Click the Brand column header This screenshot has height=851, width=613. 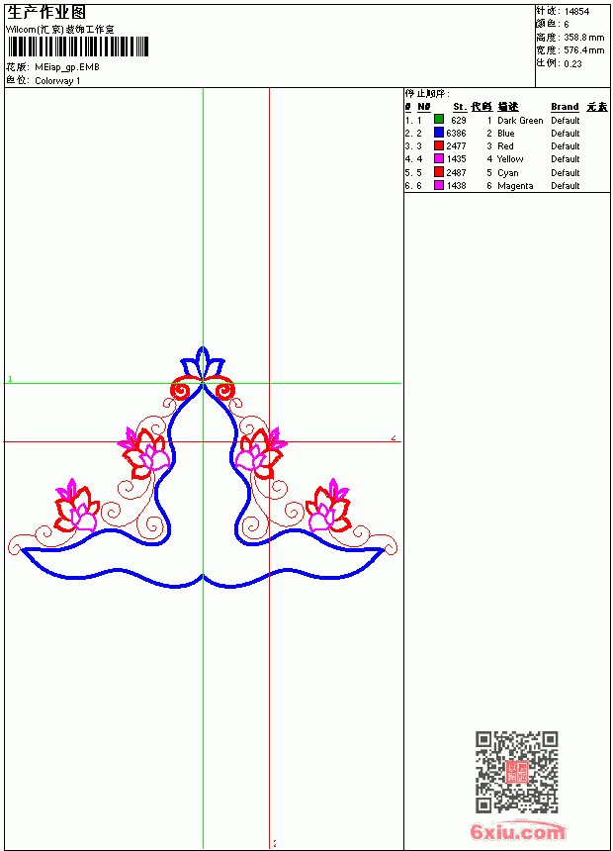(x=565, y=107)
